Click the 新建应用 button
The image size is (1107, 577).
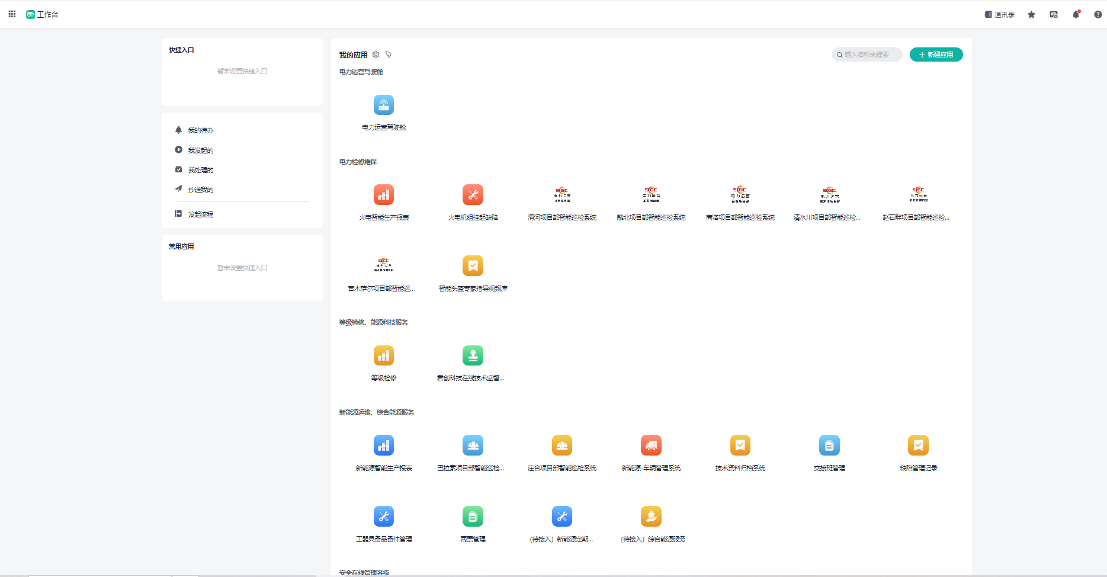pyautogui.click(x=936, y=55)
